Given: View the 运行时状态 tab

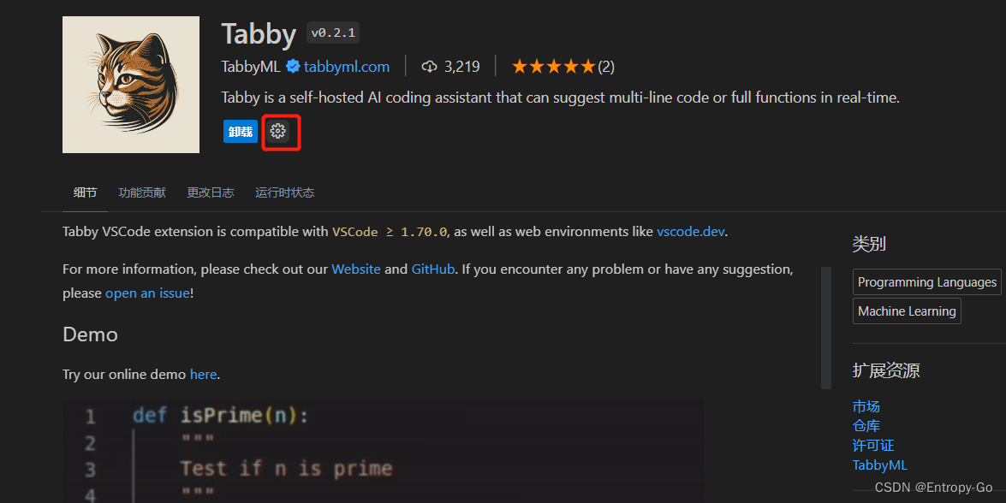Looking at the screenshot, I should point(284,192).
